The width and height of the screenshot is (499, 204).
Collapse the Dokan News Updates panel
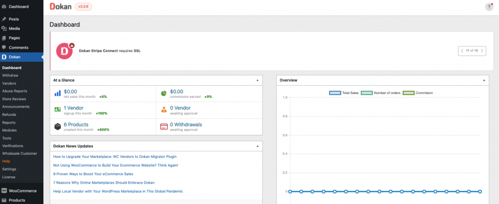pos(257,146)
